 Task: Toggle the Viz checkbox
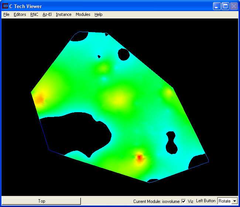184,201
